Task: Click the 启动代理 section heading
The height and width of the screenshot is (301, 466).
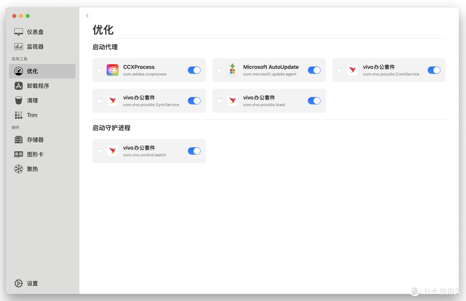Action: click(x=105, y=47)
